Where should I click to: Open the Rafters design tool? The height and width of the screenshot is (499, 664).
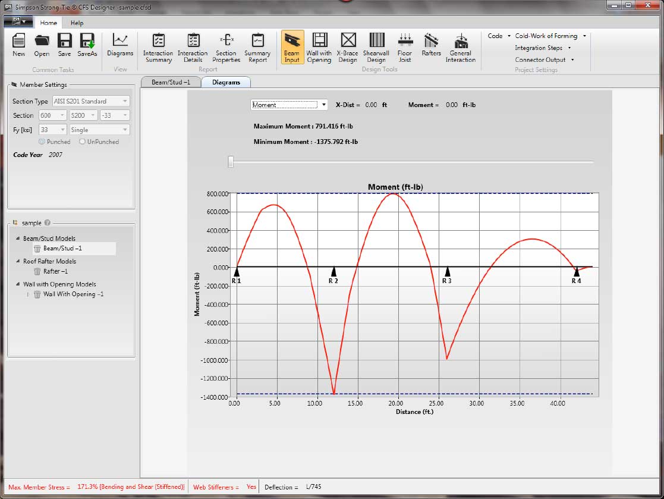tap(430, 48)
